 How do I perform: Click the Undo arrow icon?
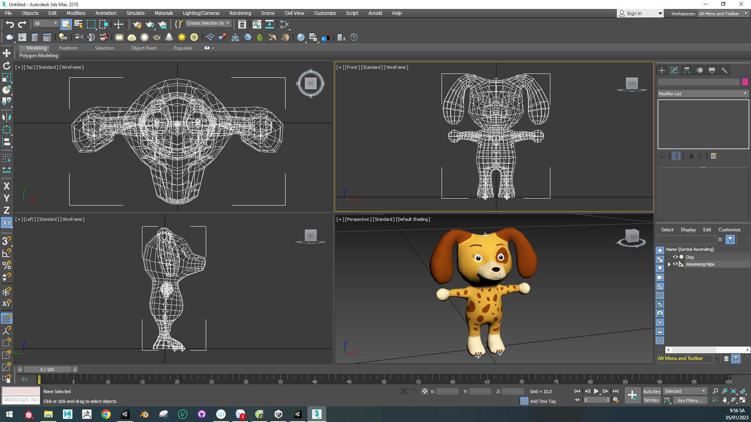pos(10,24)
